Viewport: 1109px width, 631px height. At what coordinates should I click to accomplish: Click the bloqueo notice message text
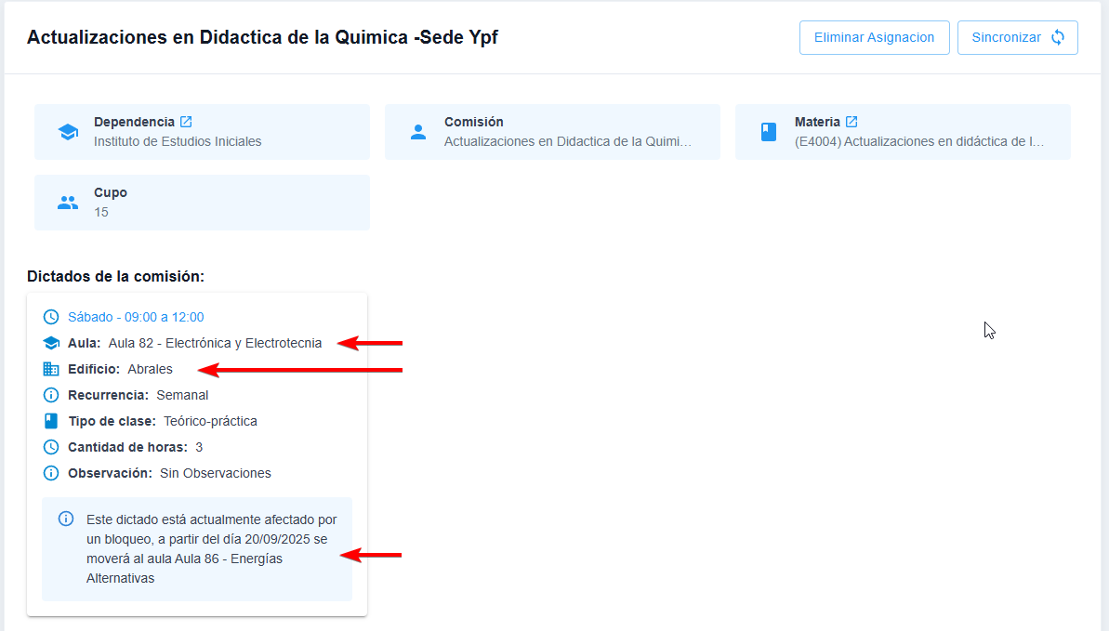[211, 549]
